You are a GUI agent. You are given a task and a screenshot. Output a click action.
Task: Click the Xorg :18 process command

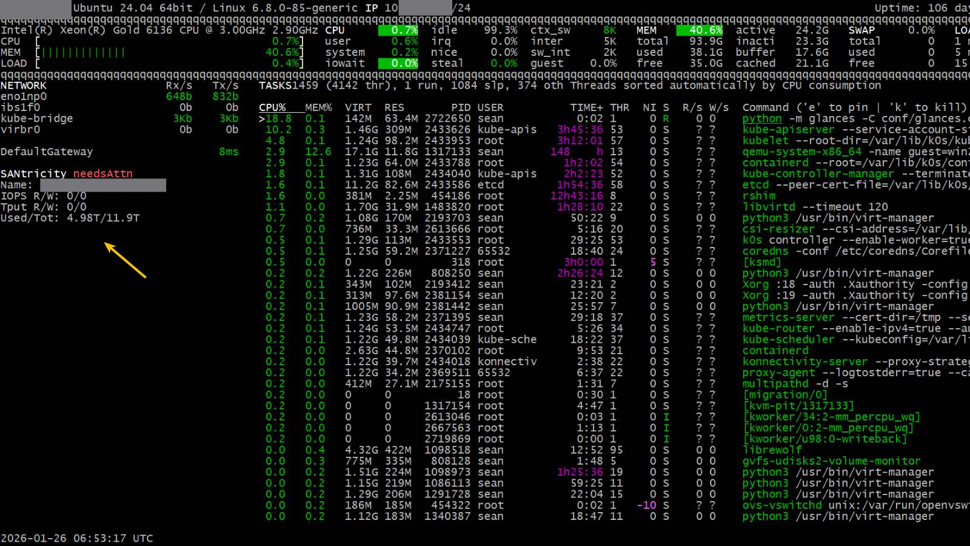pyautogui.click(x=855, y=284)
